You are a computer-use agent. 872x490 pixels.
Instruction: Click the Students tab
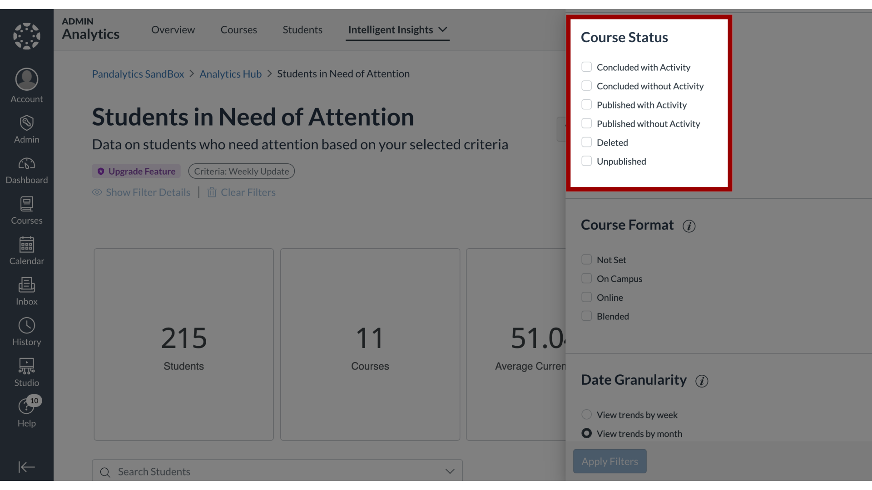[302, 29]
